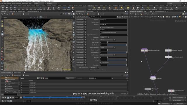
Task: Open parameter pane gear settings icon
Action: coord(118,17)
